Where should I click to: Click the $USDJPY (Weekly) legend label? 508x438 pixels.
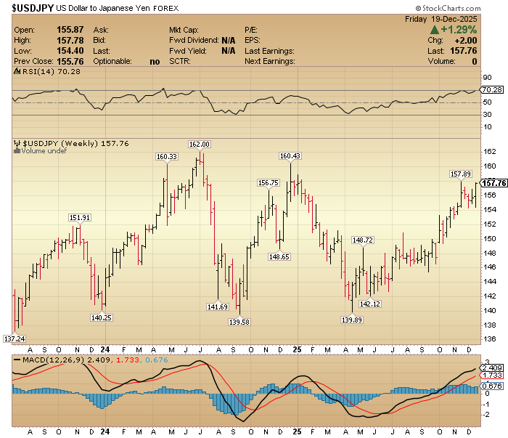pos(60,143)
